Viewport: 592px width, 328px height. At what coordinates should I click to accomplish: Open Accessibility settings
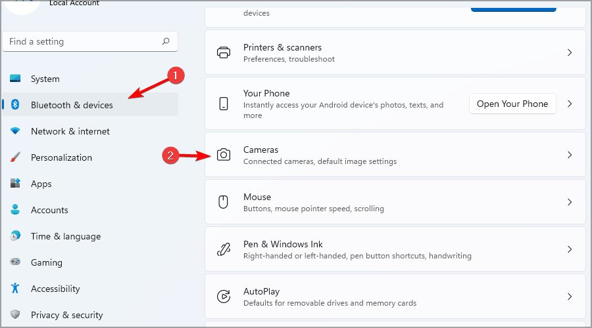90,289
